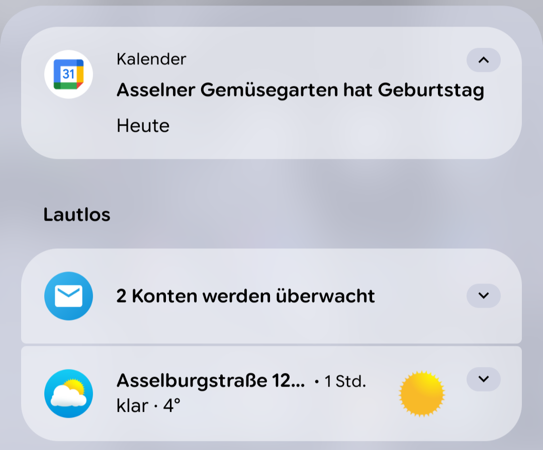Open the 'Asselner Gemüsegarten hat Geburtstag' event title

pos(300,91)
